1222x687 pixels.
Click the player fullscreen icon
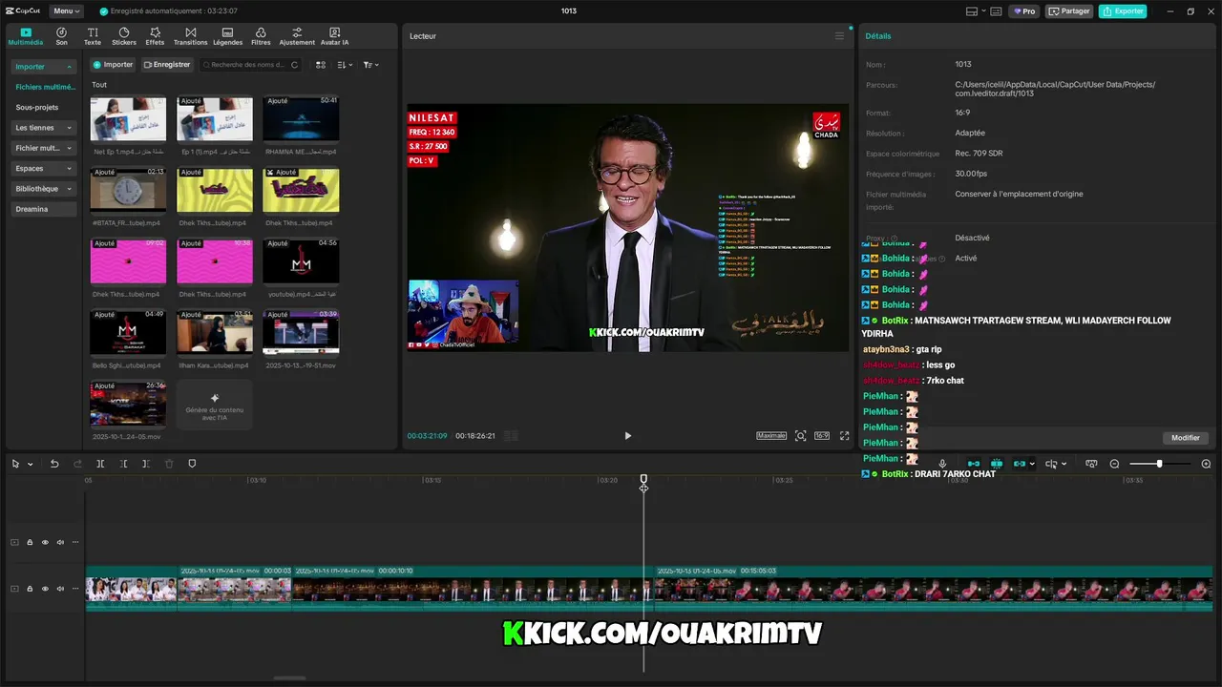tap(844, 436)
